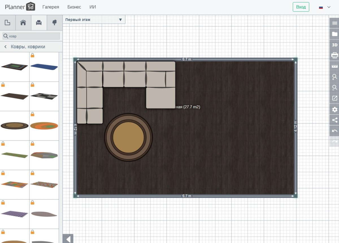
Task: Click the top 6.7 m wall dimension
Action: [187, 59]
